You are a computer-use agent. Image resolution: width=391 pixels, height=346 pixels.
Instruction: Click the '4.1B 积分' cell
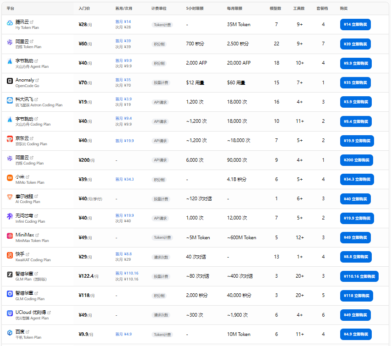(237, 180)
